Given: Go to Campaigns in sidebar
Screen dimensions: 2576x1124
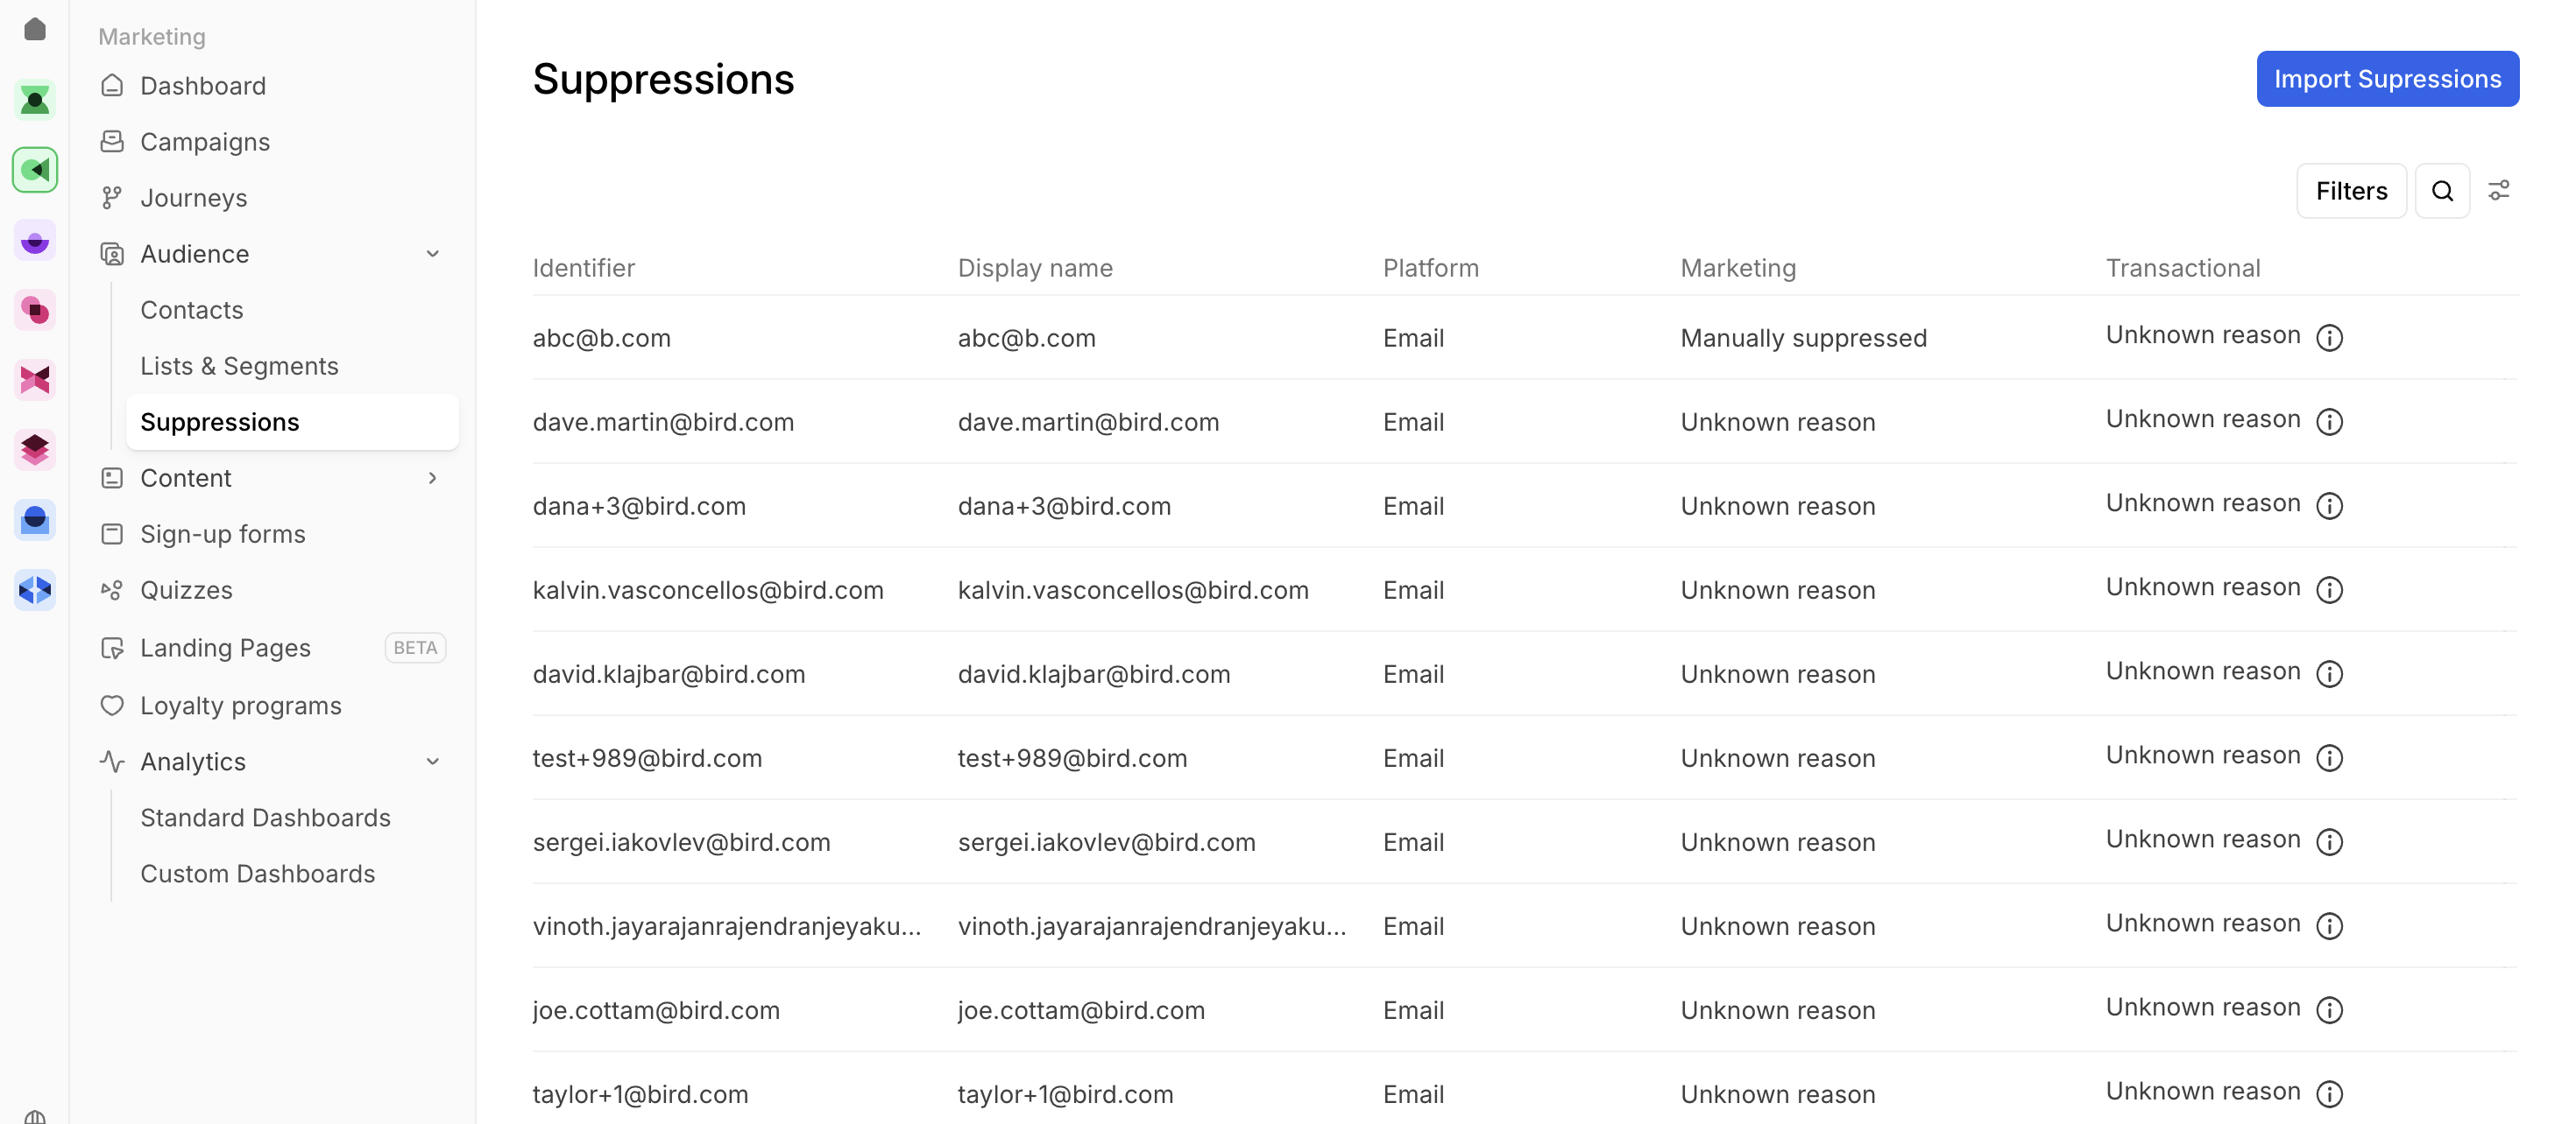Looking at the screenshot, I should pyautogui.click(x=205, y=142).
